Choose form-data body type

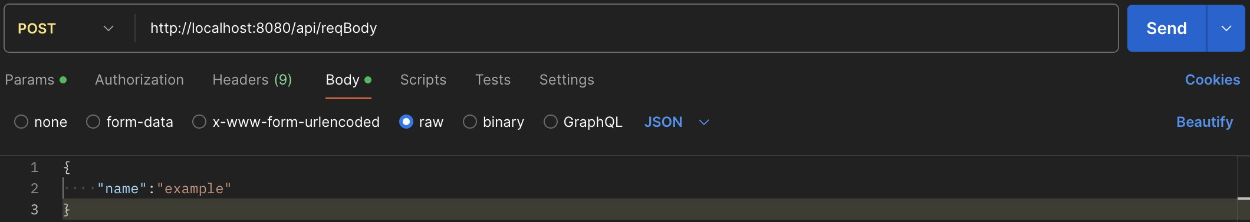(x=93, y=122)
